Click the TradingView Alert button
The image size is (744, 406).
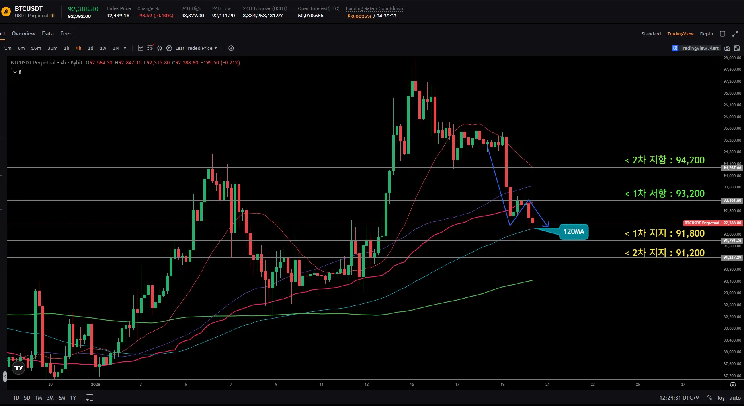click(x=695, y=48)
